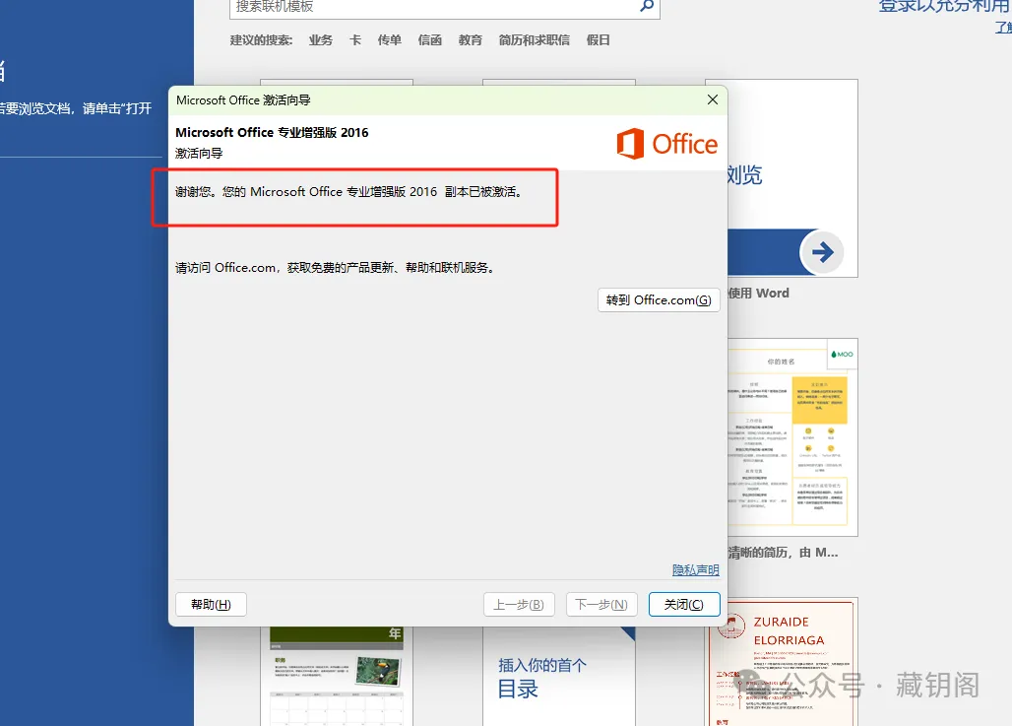Image resolution: width=1012 pixels, height=726 pixels.
Task: Select suggested search 教育
Action: [471, 40]
